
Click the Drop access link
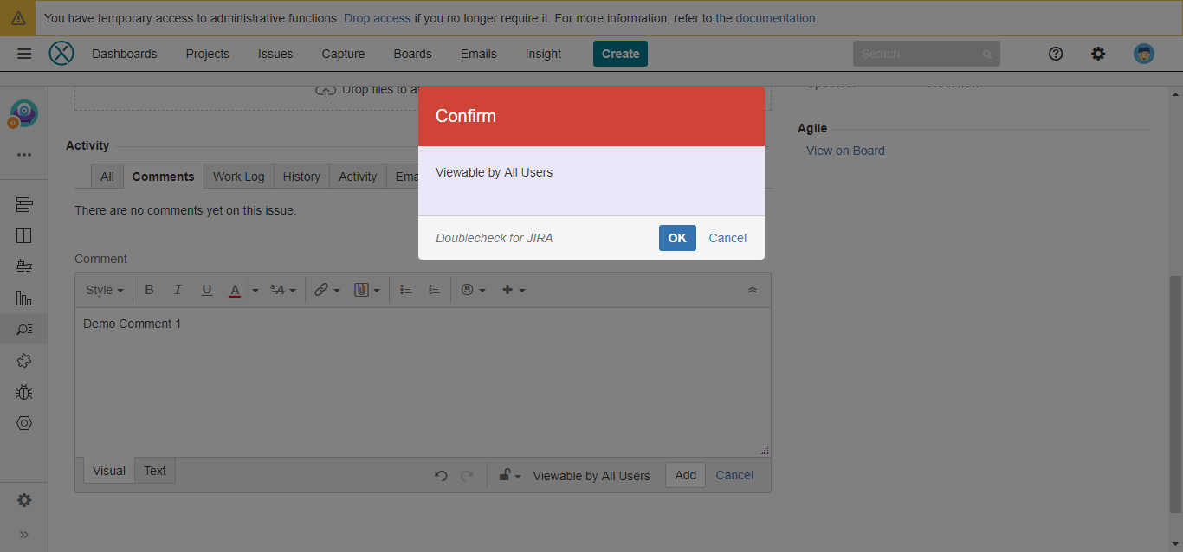[x=377, y=18]
